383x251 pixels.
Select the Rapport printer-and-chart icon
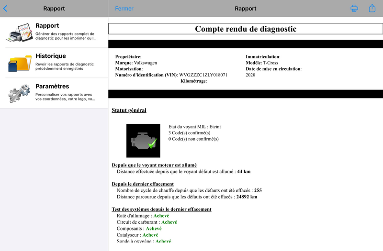tap(19, 33)
